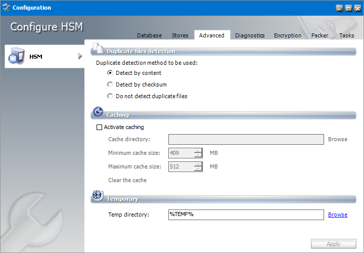Open the Tasks tab

tap(346, 35)
